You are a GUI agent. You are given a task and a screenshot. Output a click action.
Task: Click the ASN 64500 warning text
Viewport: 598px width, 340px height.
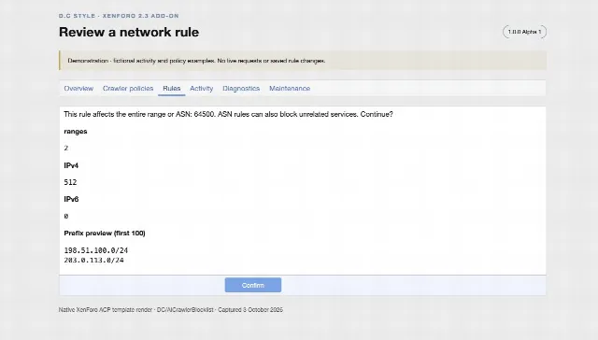click(x=228, y=114)
